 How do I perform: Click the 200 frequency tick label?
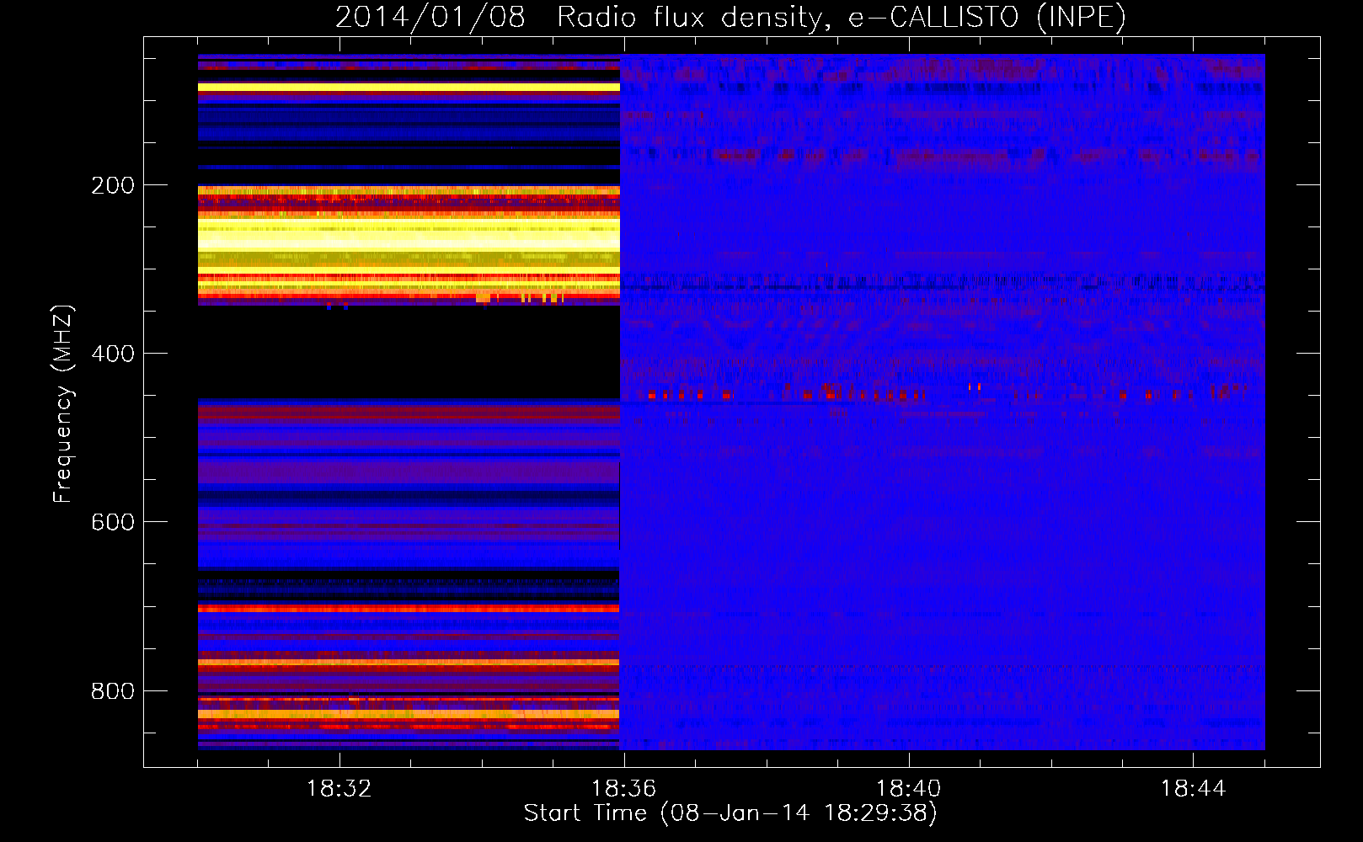tap(113, 185)
